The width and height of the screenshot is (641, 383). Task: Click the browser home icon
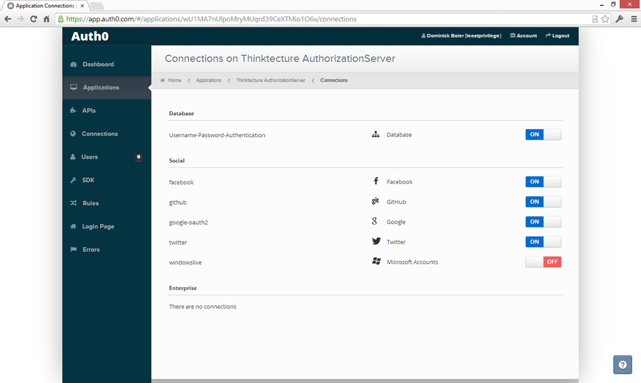pyautogui.click(x=46, y=19)
